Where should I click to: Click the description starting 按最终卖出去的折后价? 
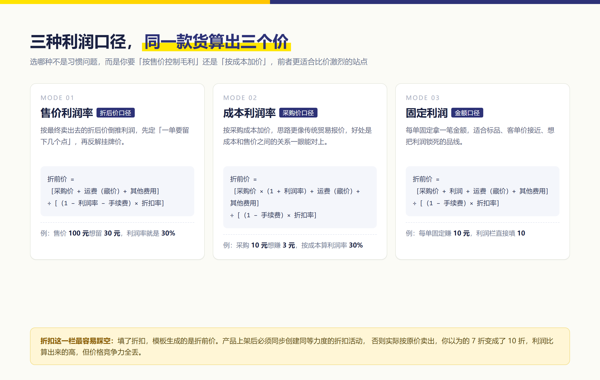tap(115, 136)
